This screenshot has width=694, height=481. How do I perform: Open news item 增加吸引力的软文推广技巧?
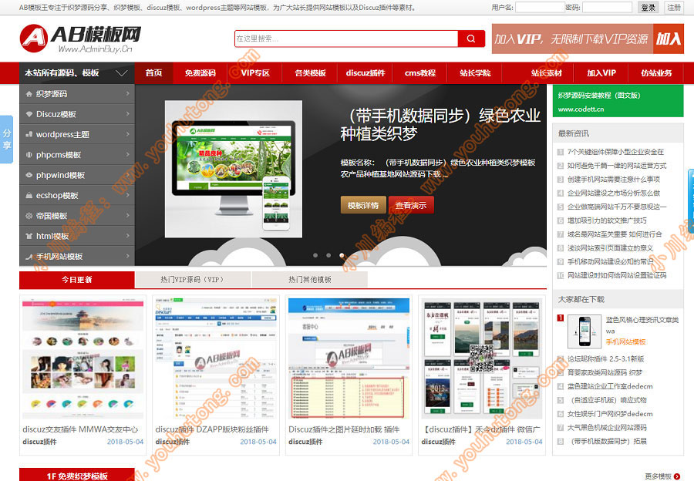(x=608, y=220)
